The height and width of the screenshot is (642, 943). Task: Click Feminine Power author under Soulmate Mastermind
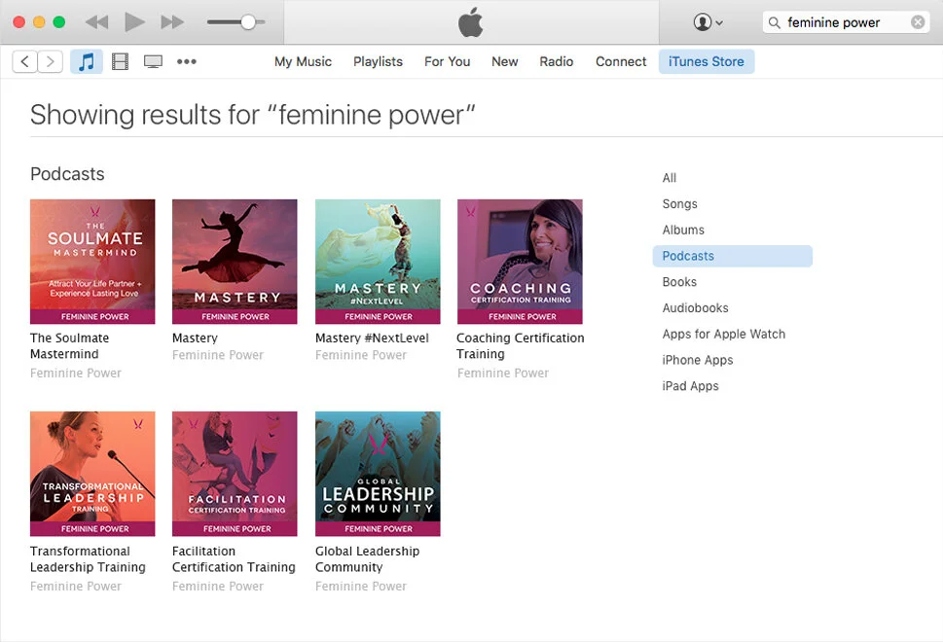[x=76, y=374]
